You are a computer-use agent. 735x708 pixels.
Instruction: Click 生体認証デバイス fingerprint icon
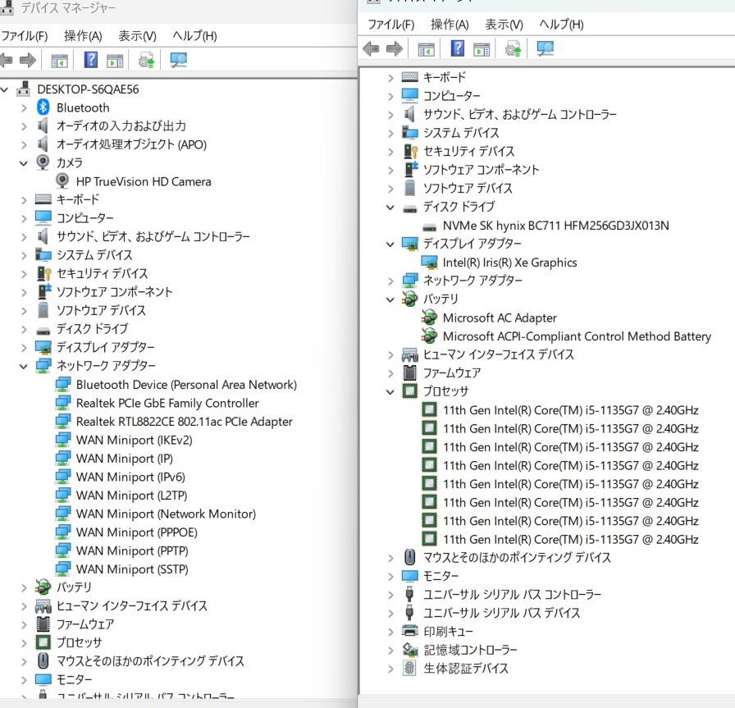(409, 668)
